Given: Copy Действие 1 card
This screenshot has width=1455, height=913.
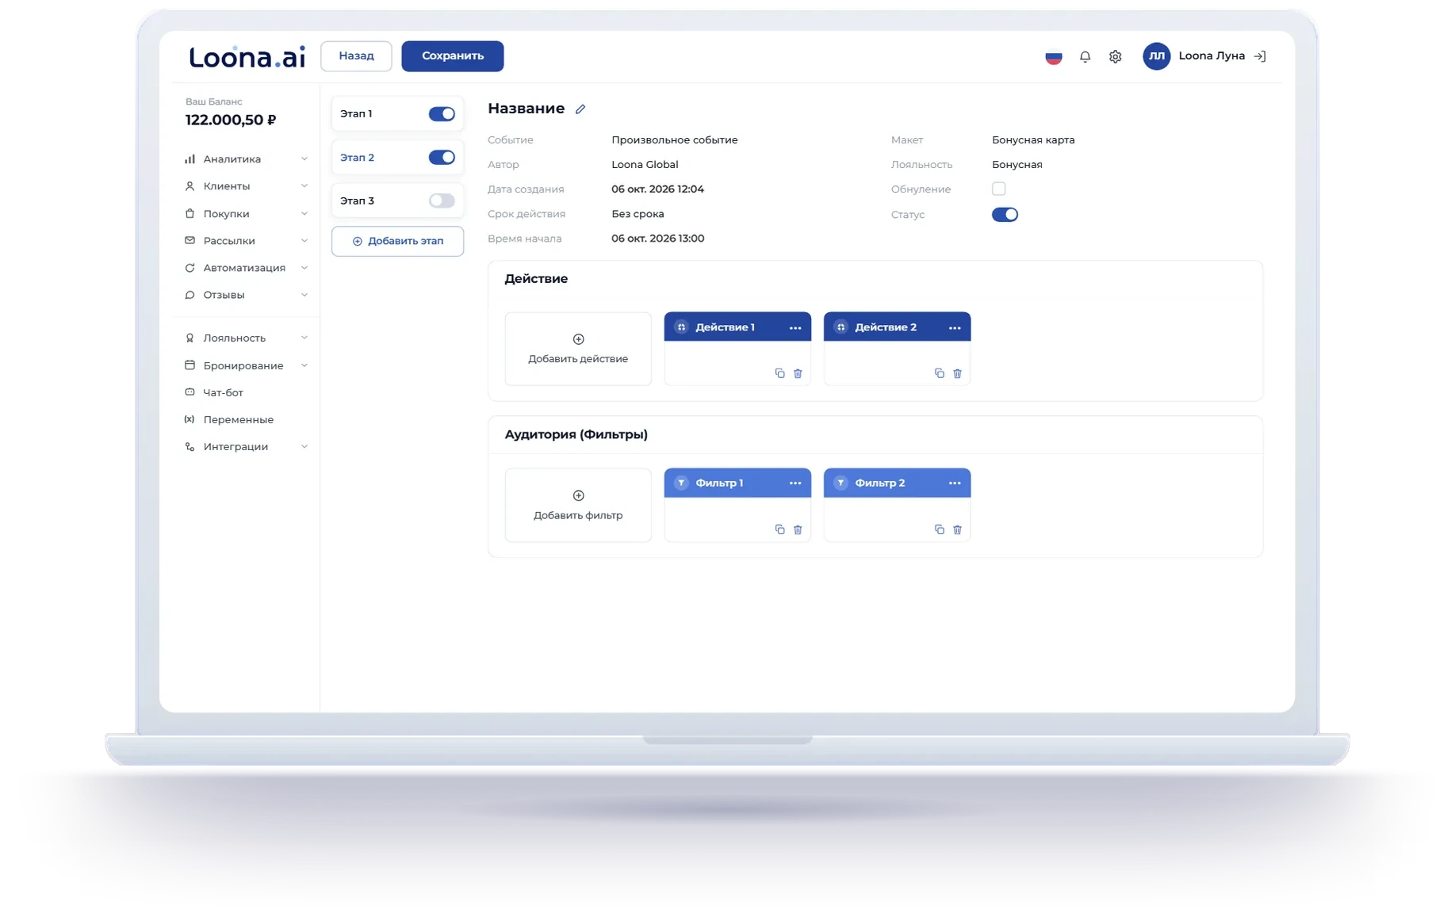Looking at the screenshot, I should pyautogui.click(x=779, y=373).
